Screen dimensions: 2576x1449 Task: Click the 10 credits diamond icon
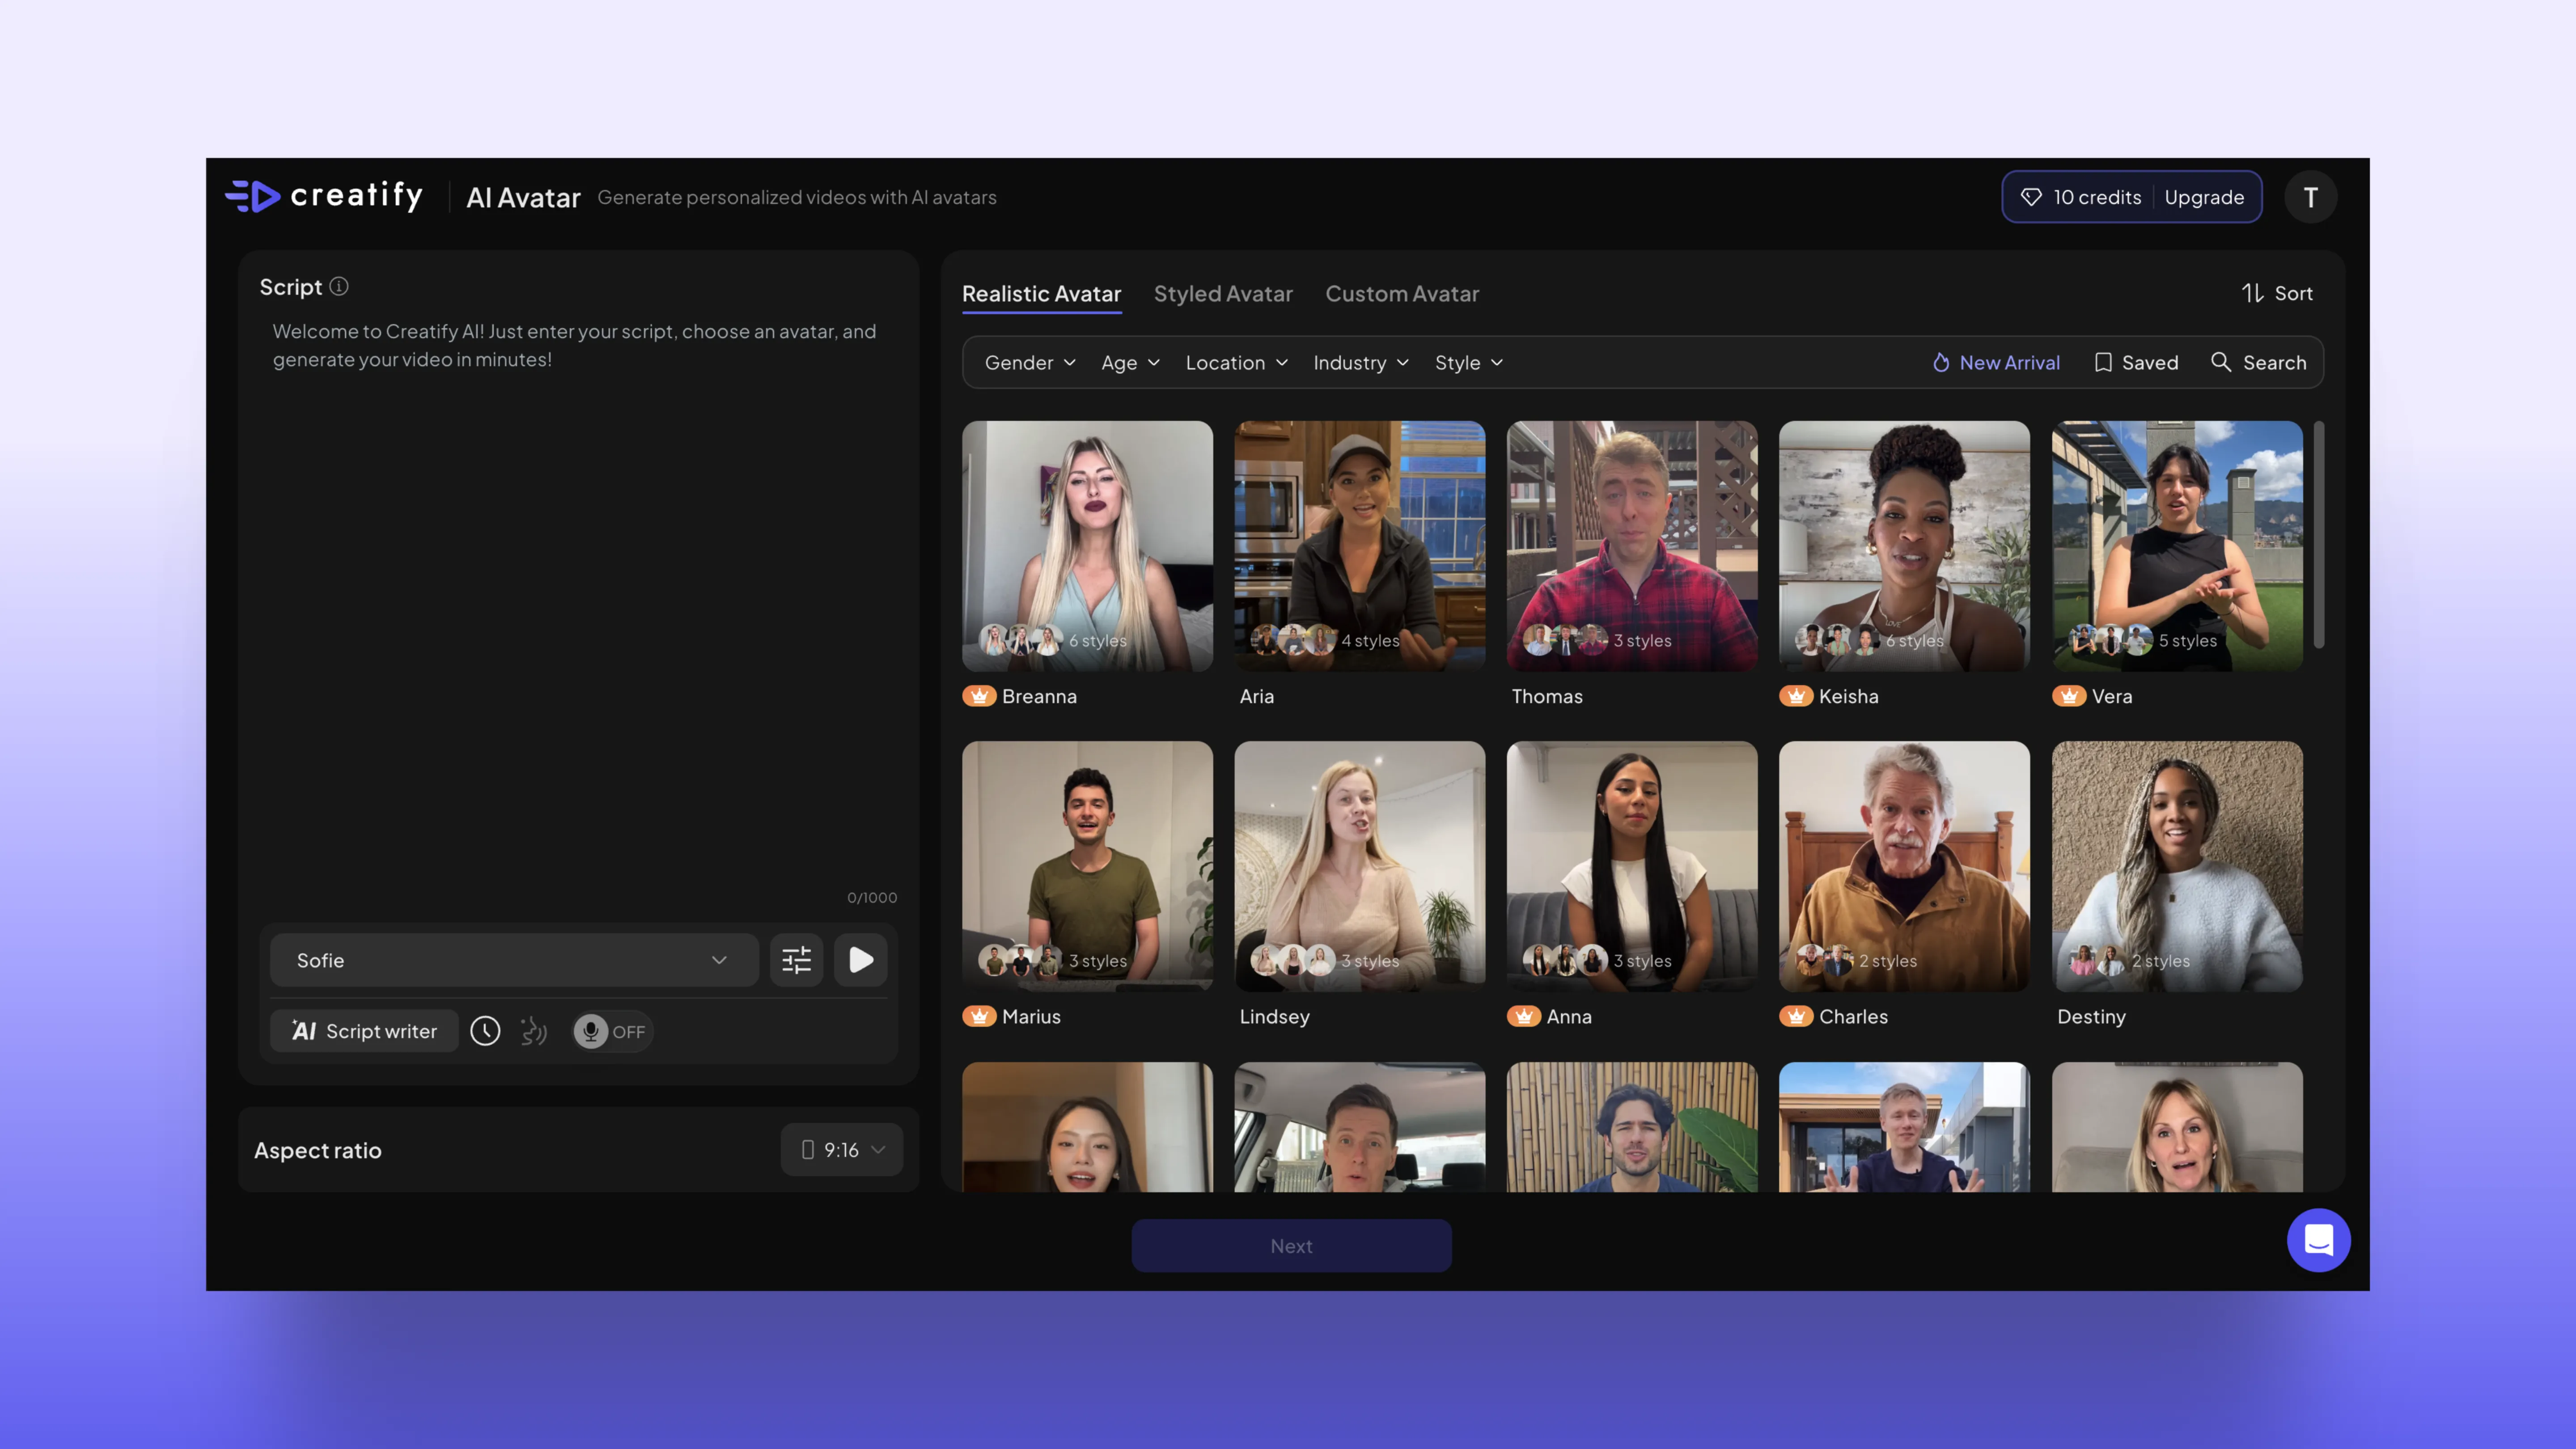[2031, 197]
